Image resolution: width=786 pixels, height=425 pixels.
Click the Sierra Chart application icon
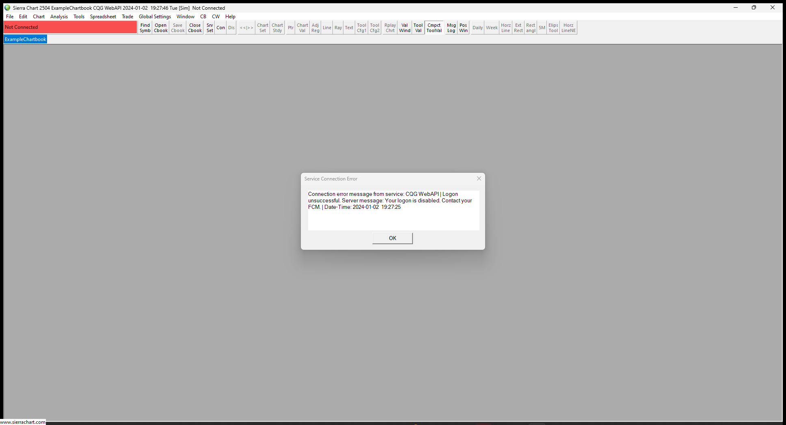7,8
